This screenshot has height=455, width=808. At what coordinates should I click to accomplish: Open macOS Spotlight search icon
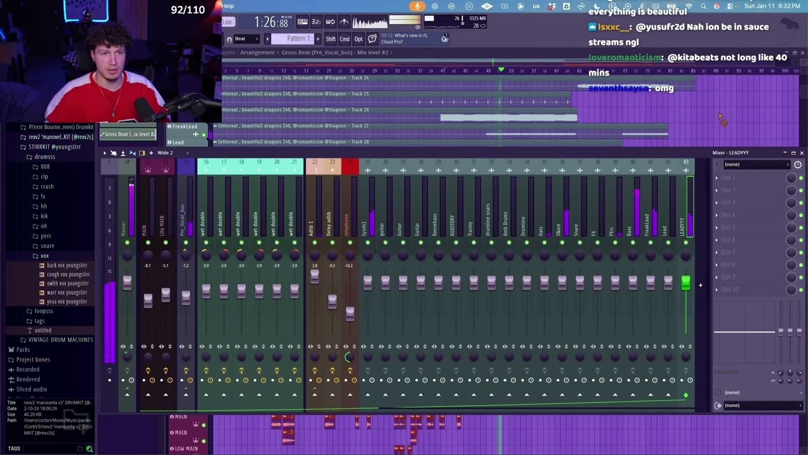pyautogui.click(x=703, y=6)
